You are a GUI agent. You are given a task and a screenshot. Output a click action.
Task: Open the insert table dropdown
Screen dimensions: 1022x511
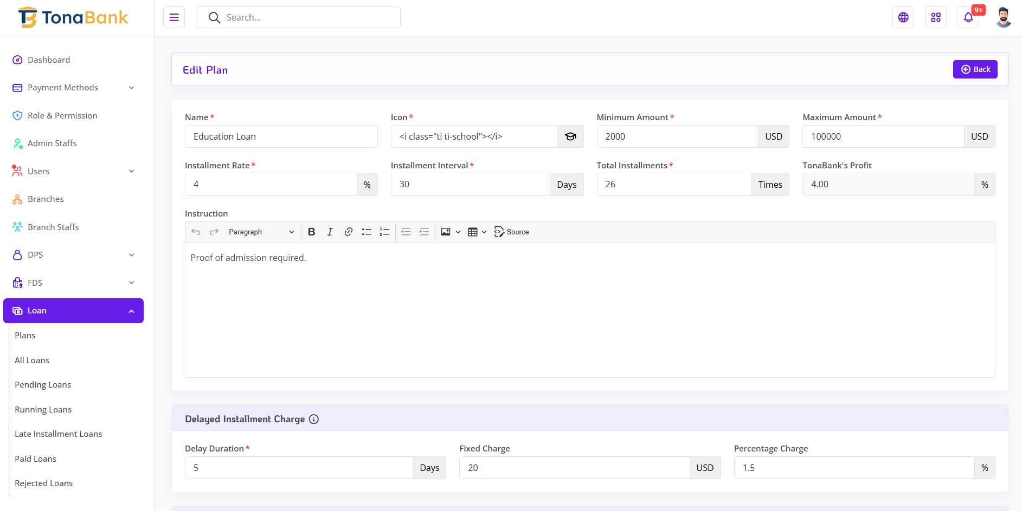477,232
